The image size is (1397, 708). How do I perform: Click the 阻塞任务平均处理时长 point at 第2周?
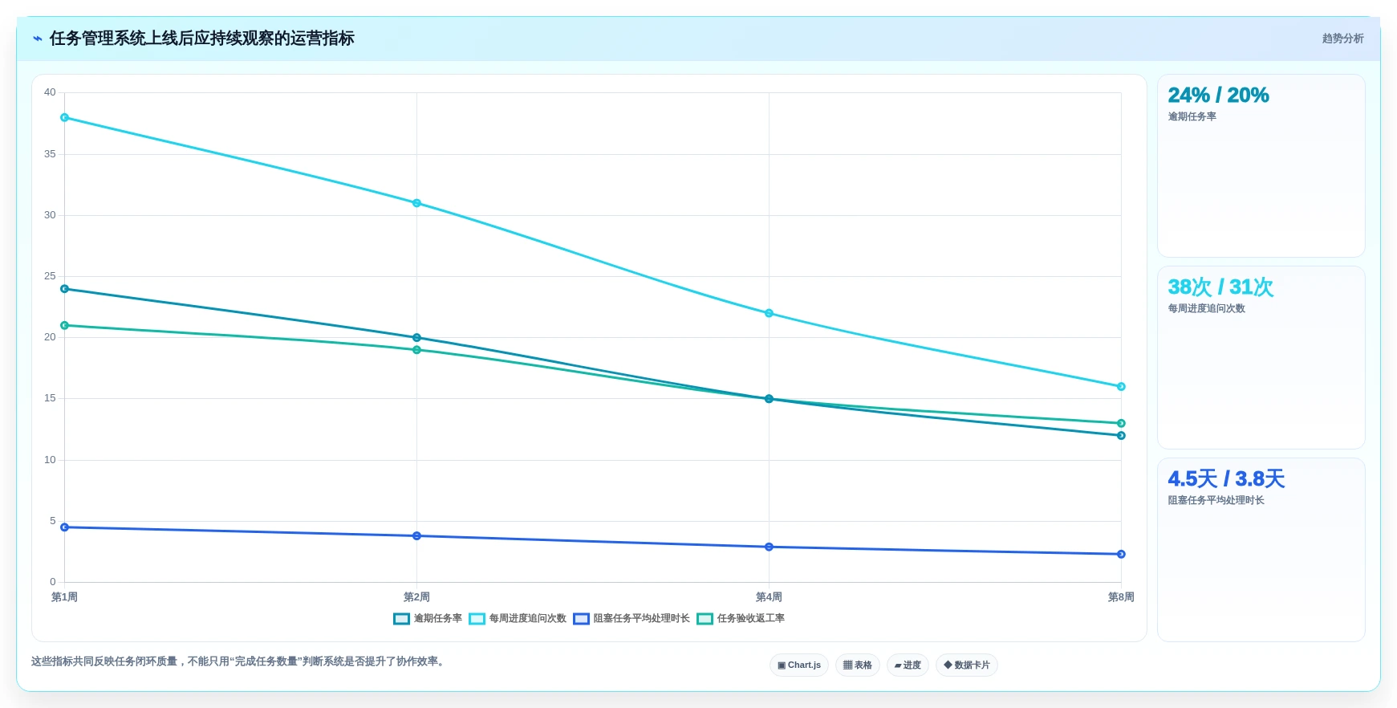coord(416,536)
